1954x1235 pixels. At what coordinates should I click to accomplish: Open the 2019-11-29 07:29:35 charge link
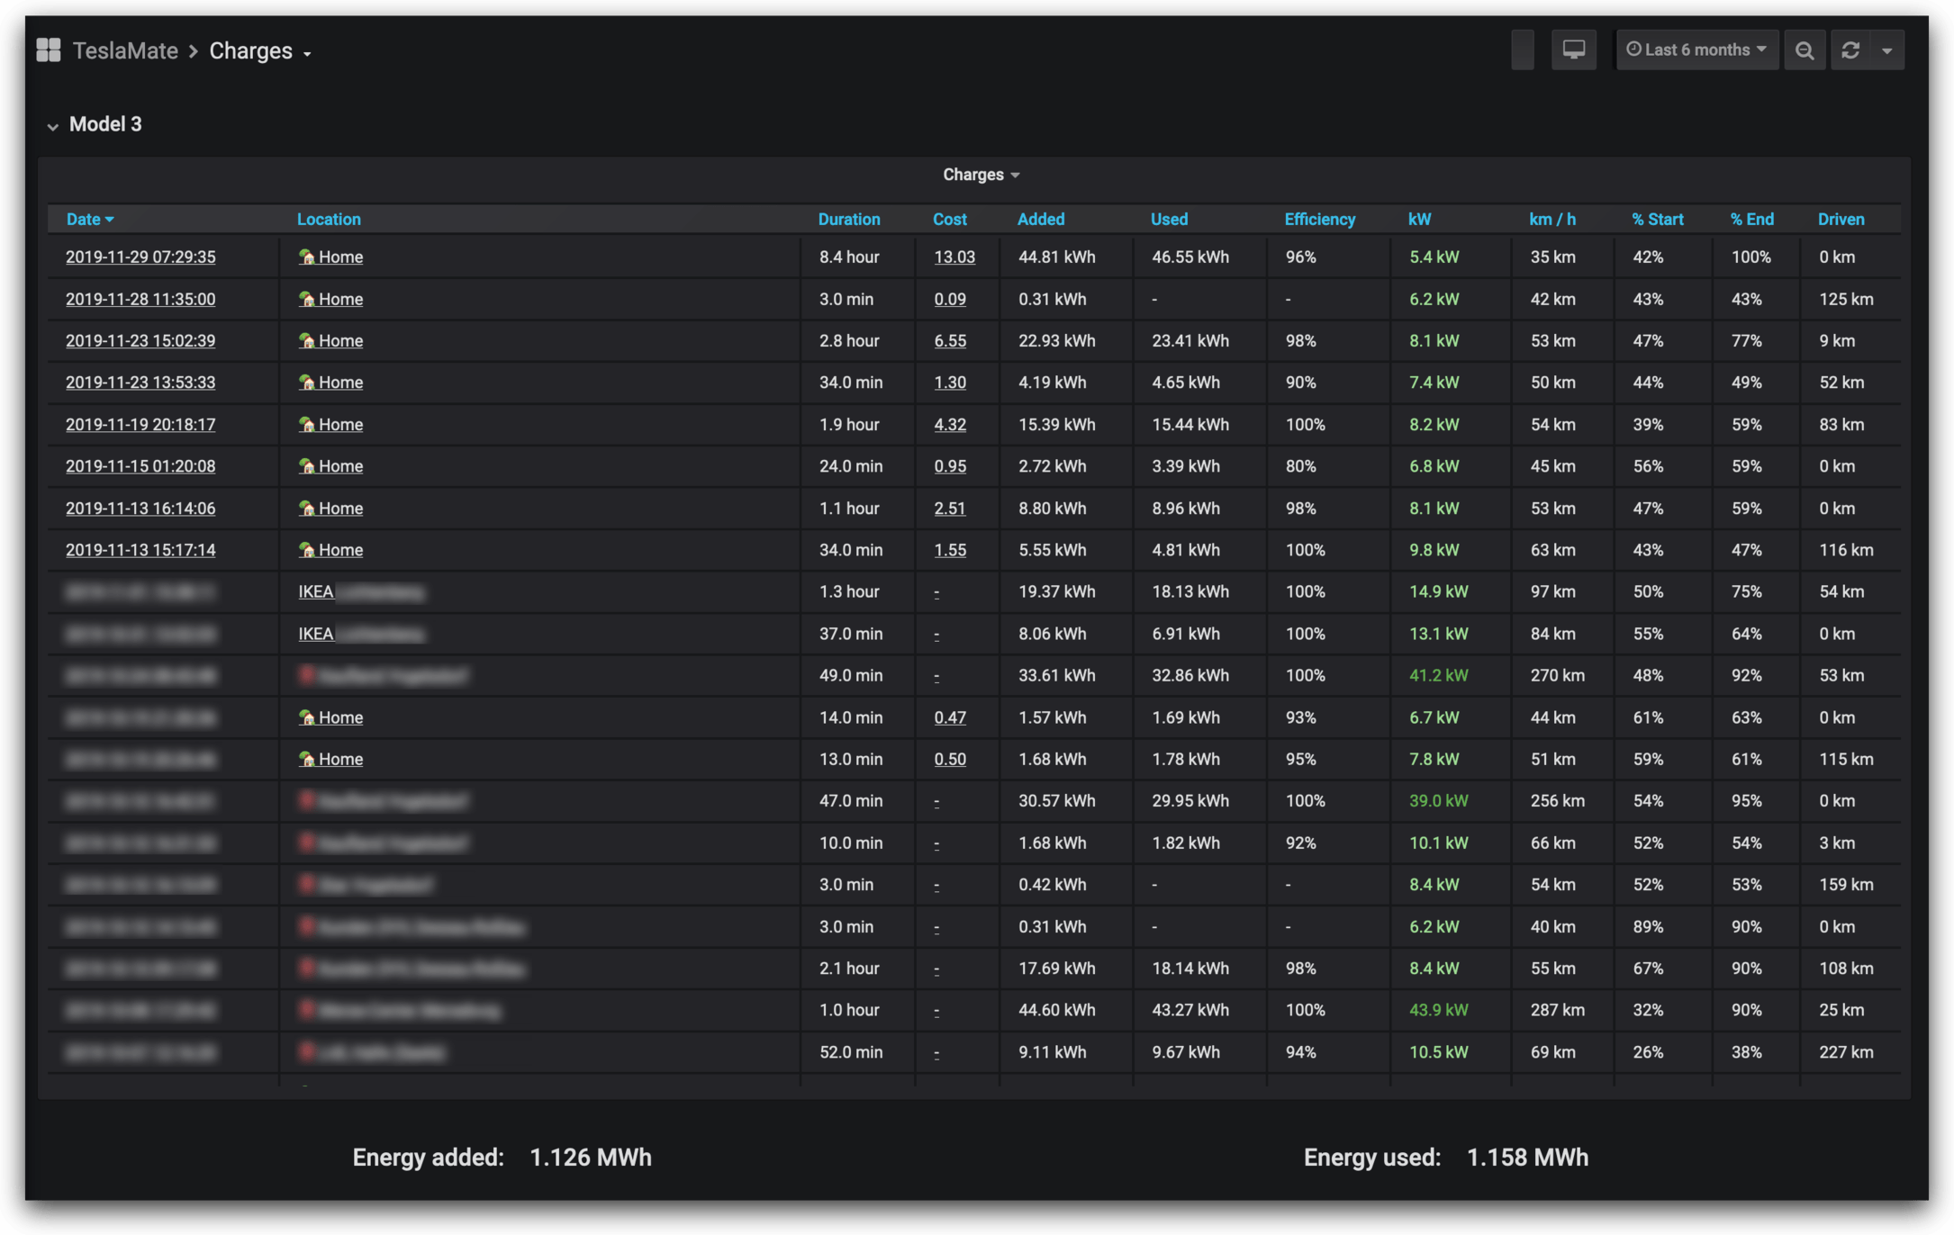coord(140,257)
